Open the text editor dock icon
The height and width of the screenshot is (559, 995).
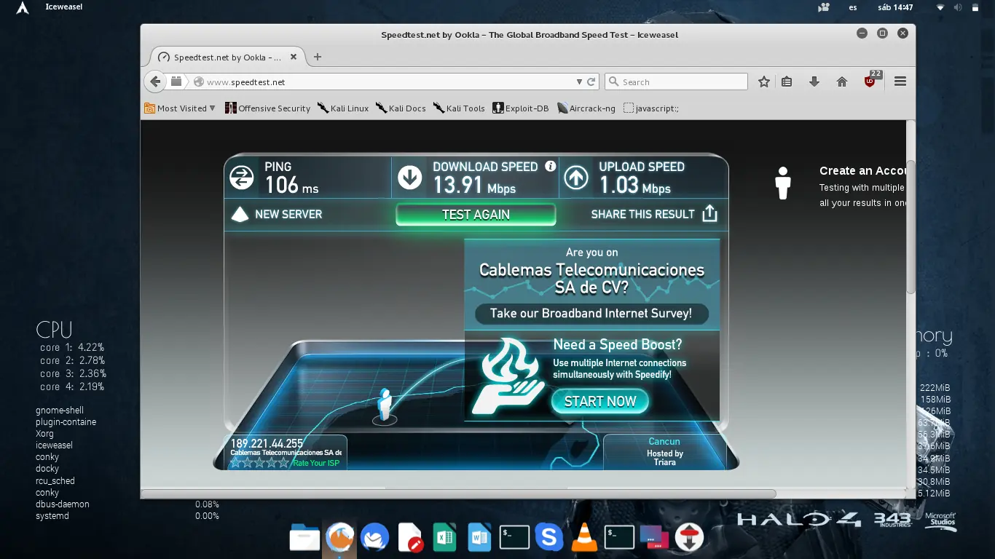pos(410,538)
